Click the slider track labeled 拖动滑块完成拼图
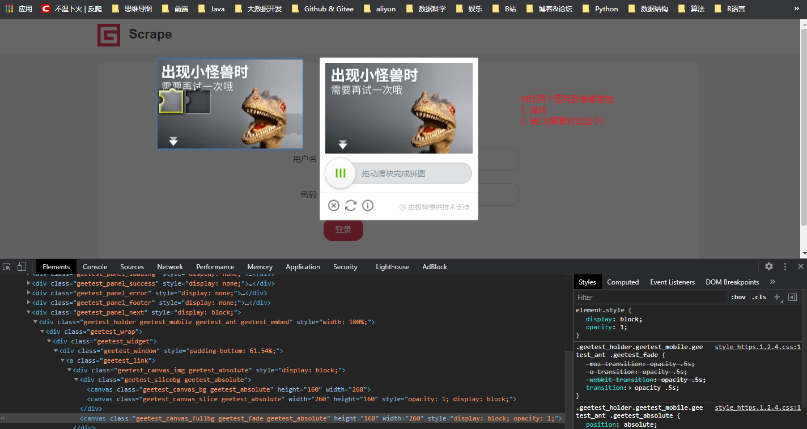 click(399, 173)
